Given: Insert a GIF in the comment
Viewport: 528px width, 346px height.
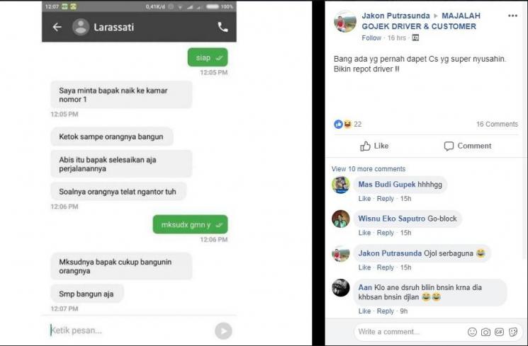Looking at the screenshot, I should pos(499,333).
